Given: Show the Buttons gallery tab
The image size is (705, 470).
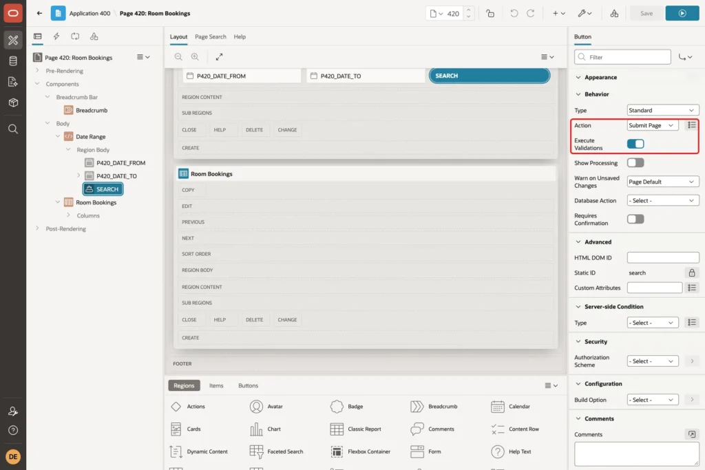Looking at the screenshot, I should coord(248,385).
